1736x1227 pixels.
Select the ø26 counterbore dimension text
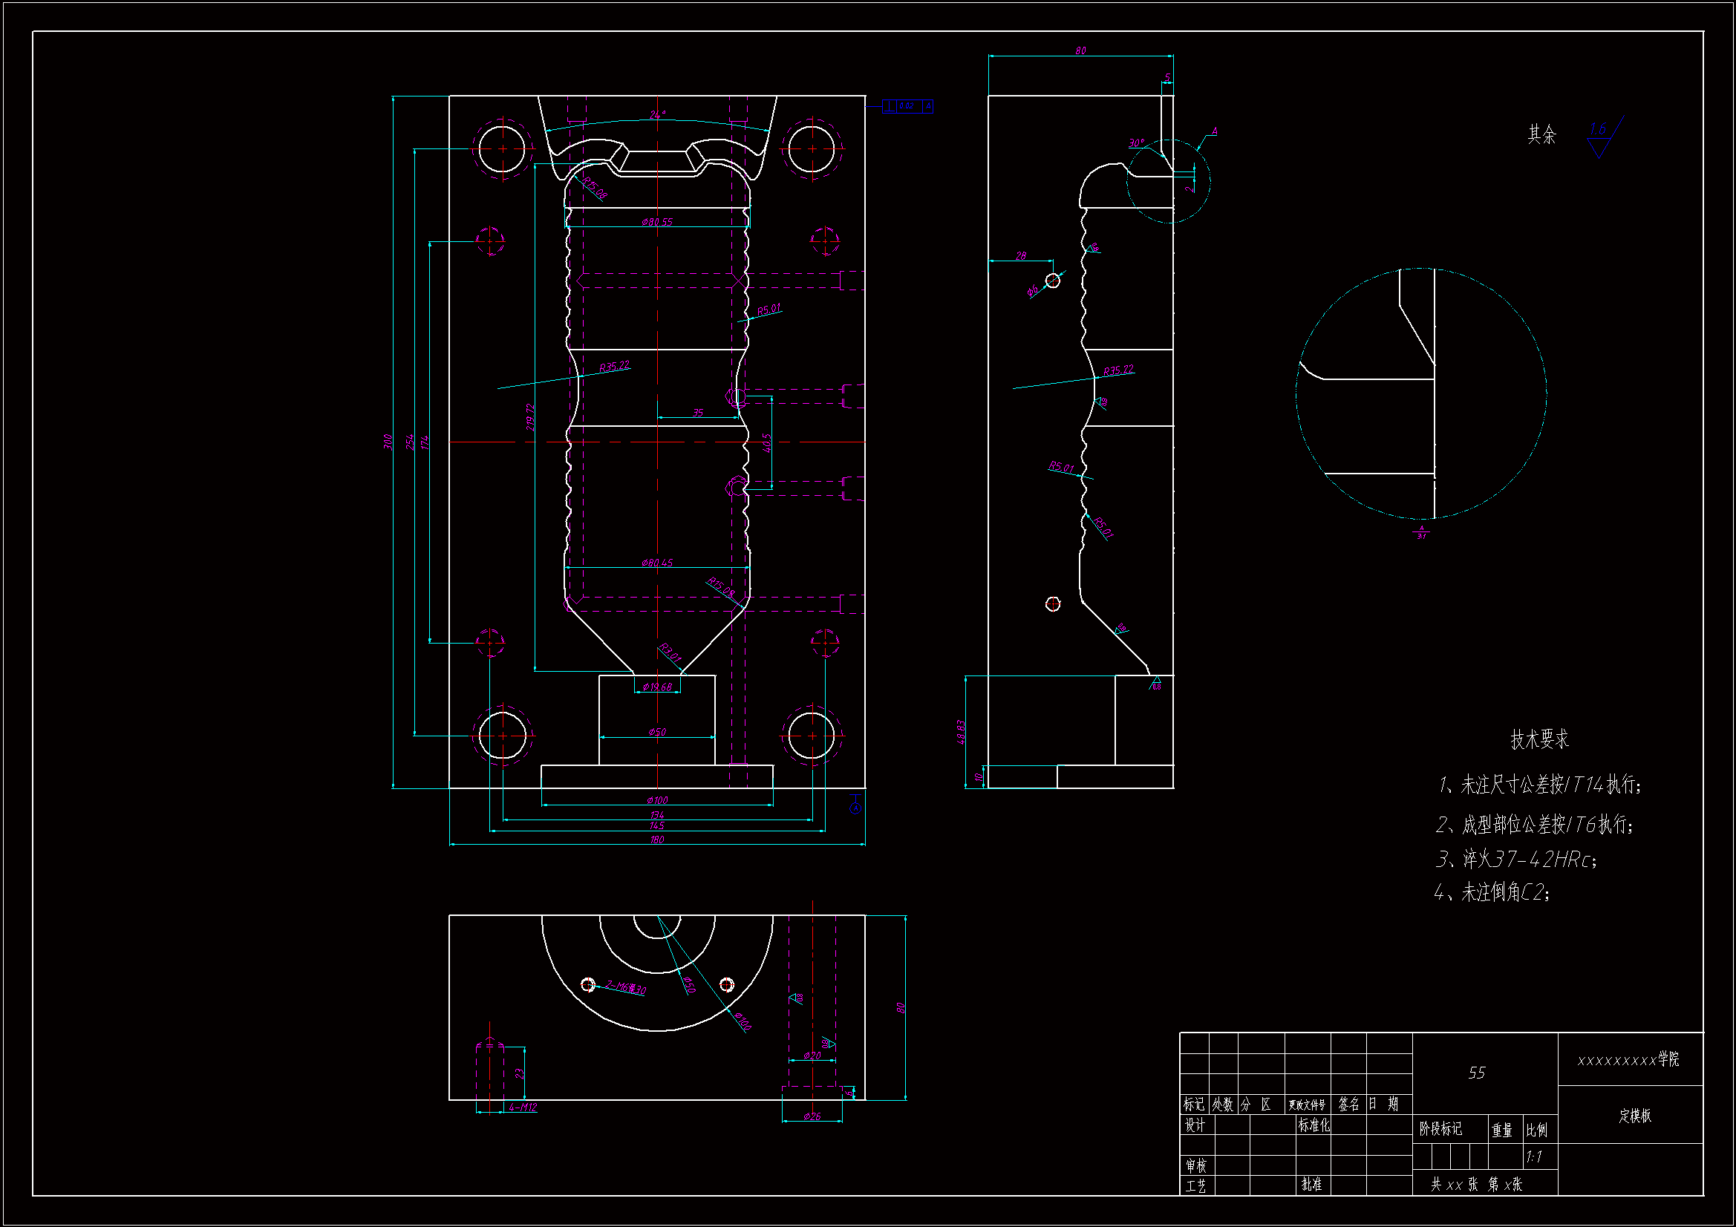click(812, 1116)
